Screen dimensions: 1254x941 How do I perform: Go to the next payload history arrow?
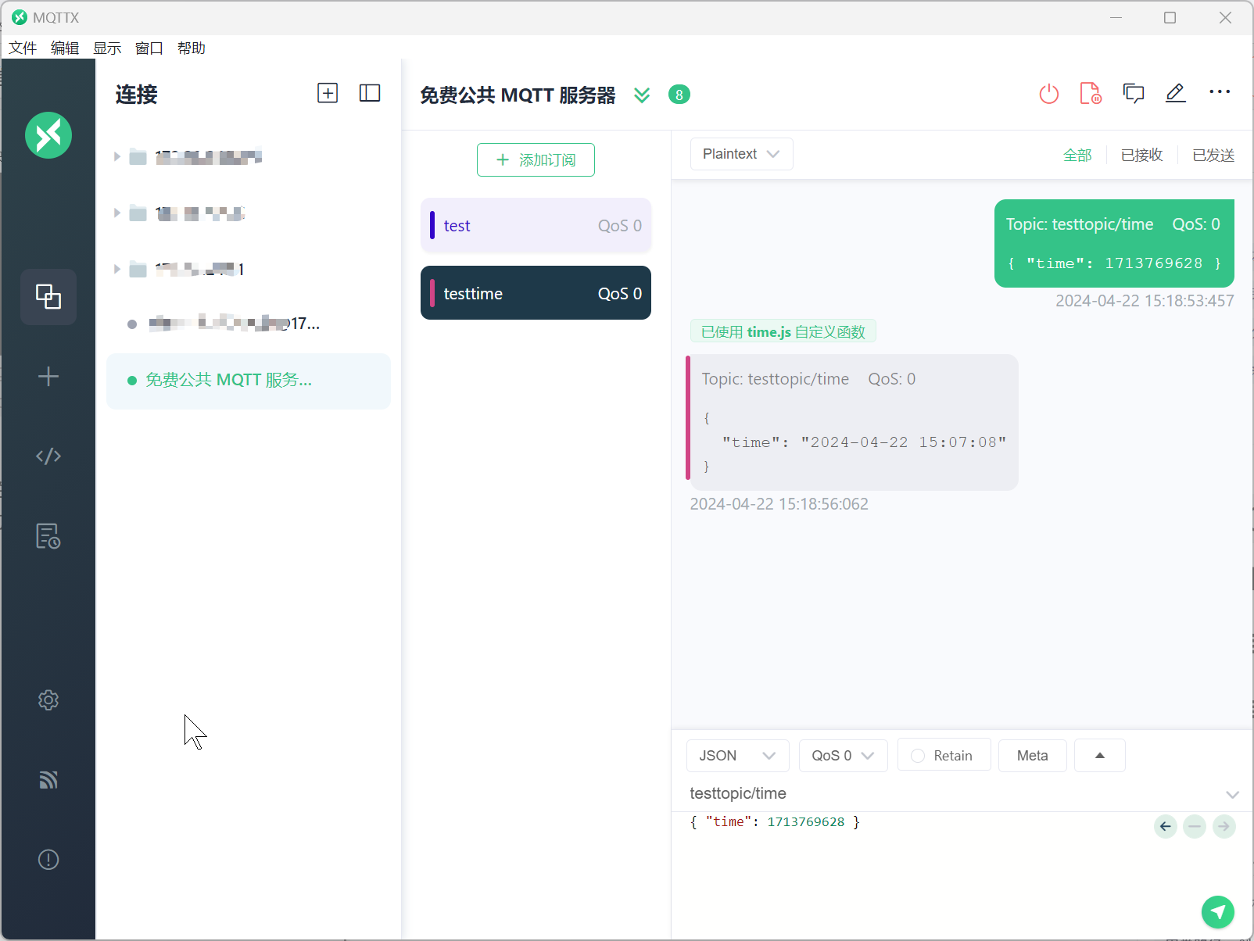pos(1224,826)
